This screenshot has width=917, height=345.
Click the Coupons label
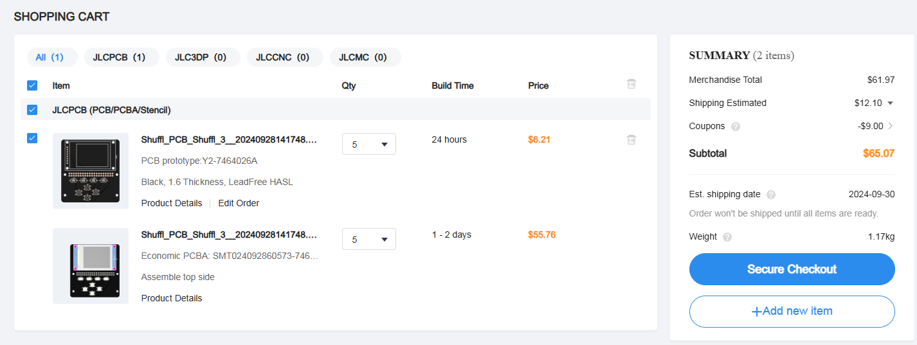[x=707, y=126]
